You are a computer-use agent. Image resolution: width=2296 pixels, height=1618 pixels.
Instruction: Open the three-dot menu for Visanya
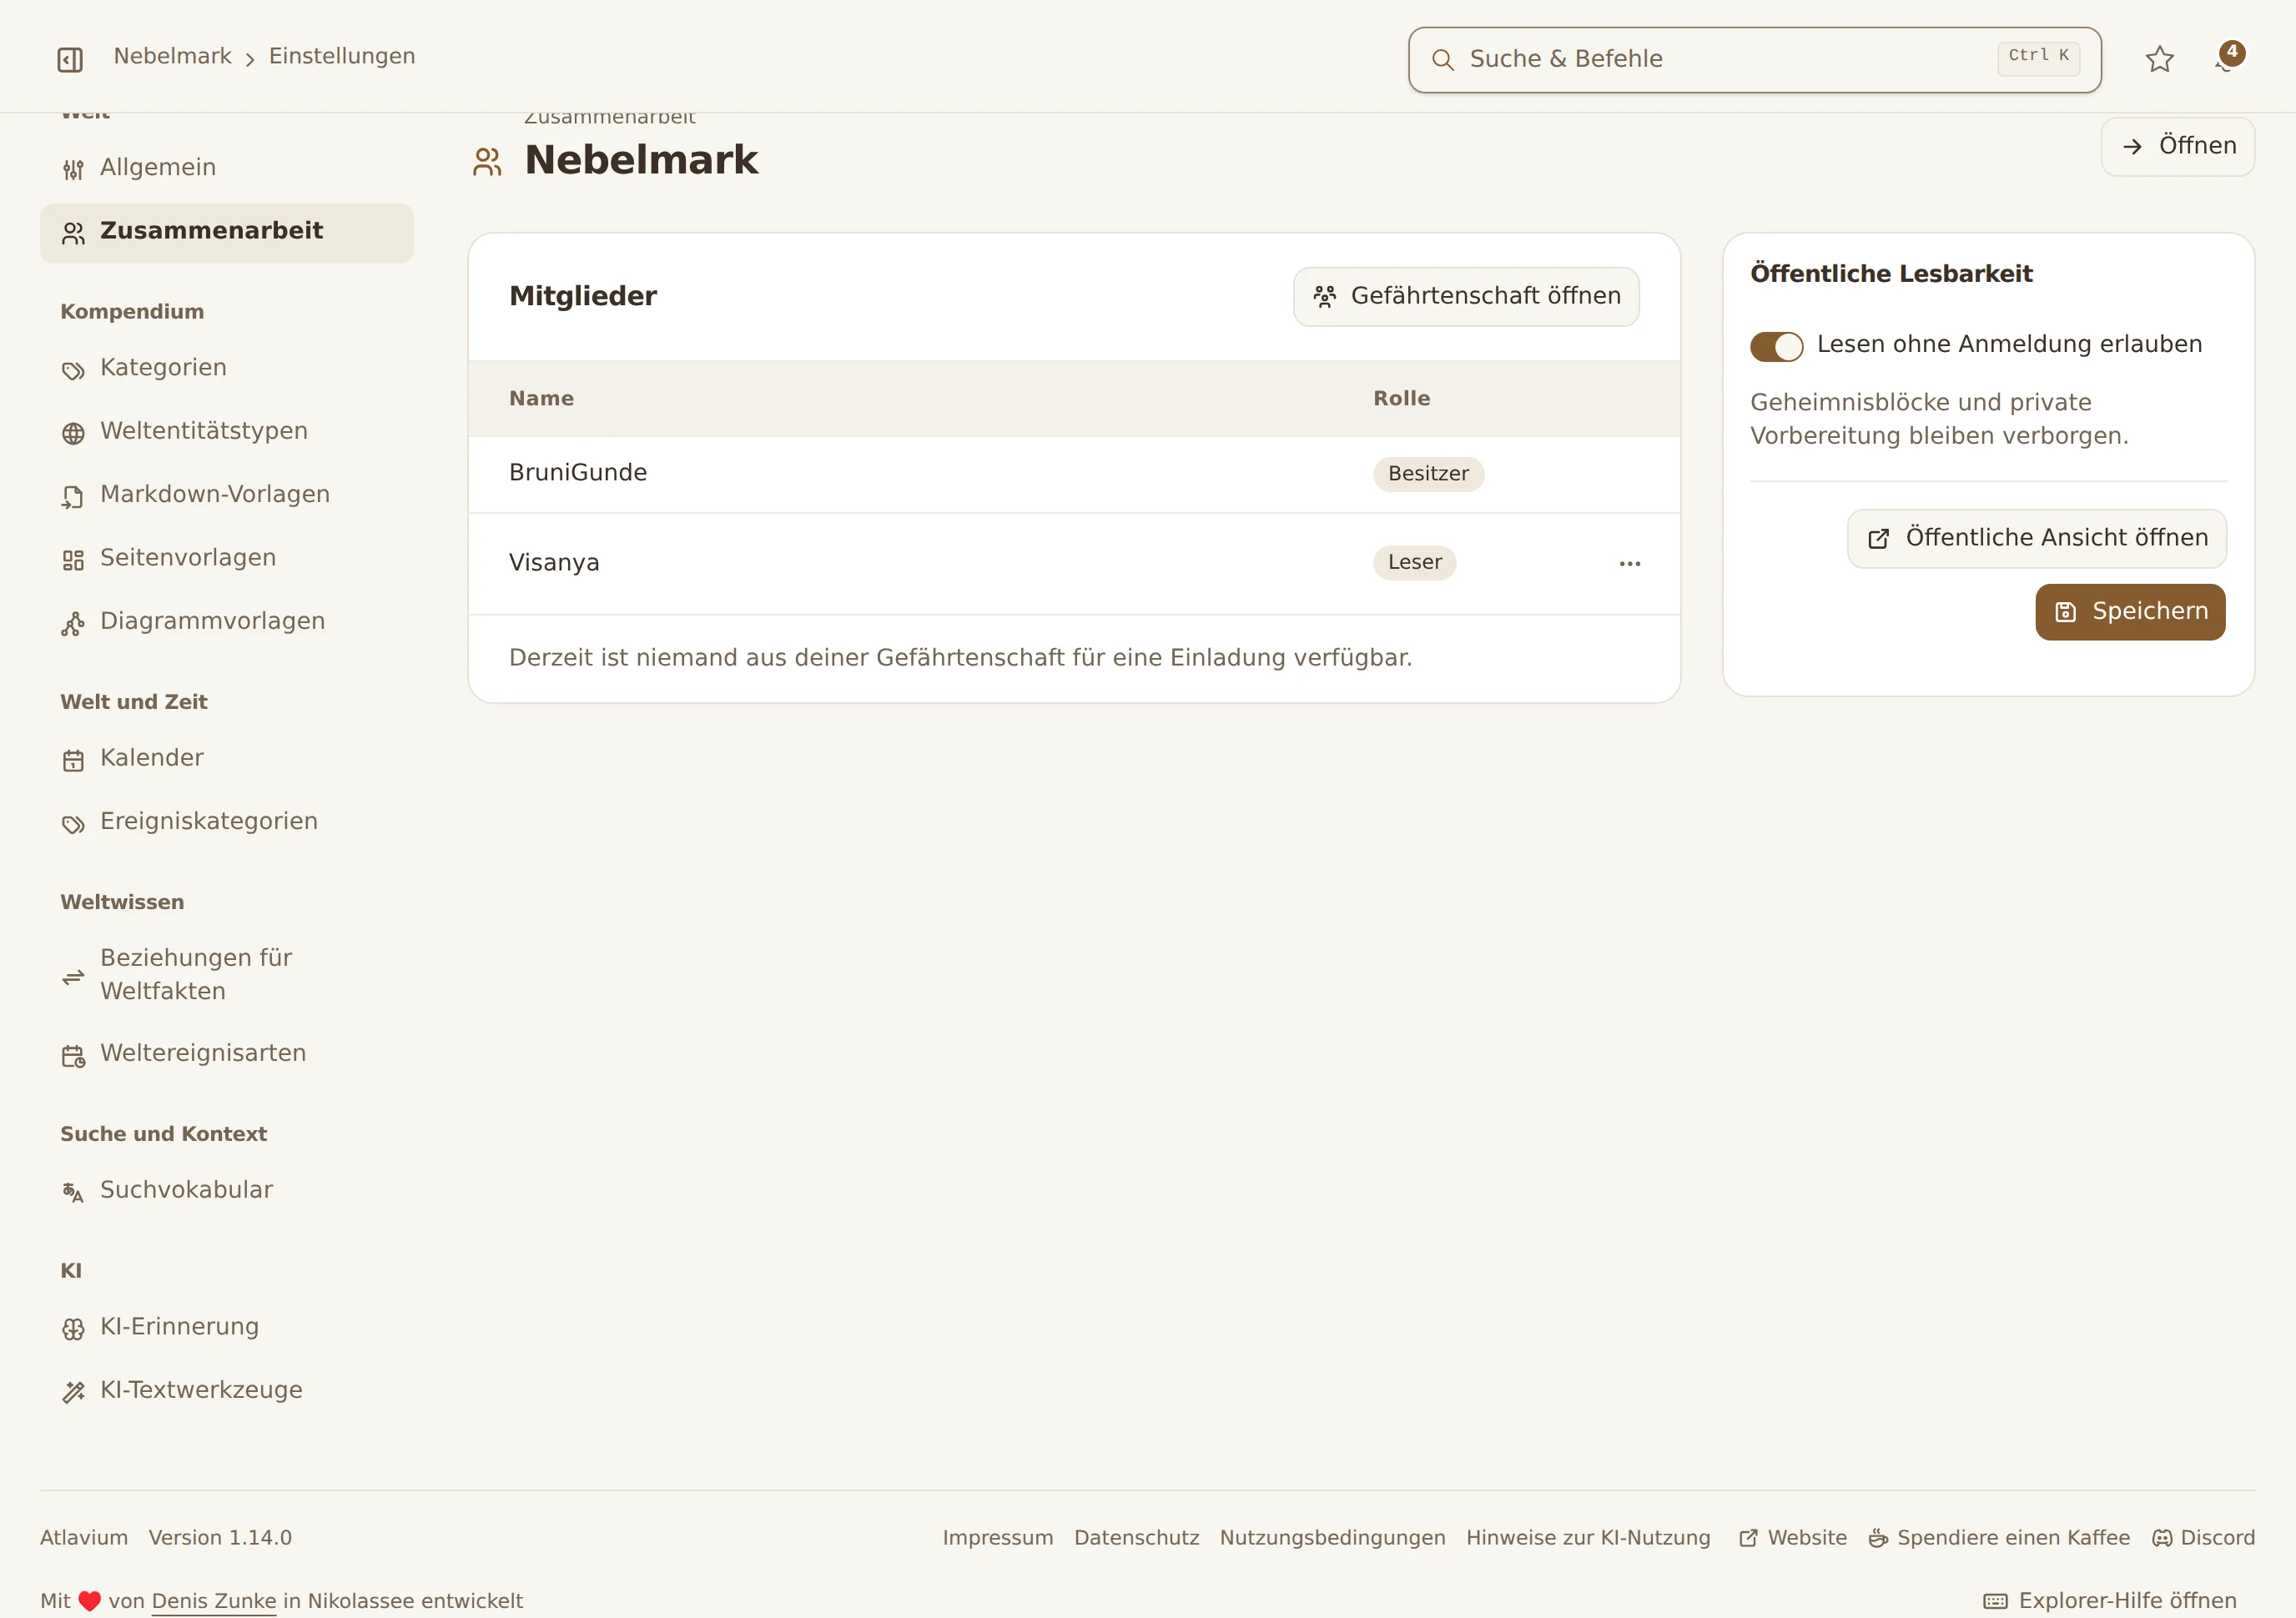[1630, 564]
